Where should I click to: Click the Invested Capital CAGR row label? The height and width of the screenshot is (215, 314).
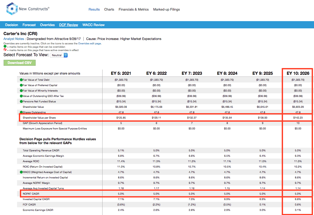36,199
